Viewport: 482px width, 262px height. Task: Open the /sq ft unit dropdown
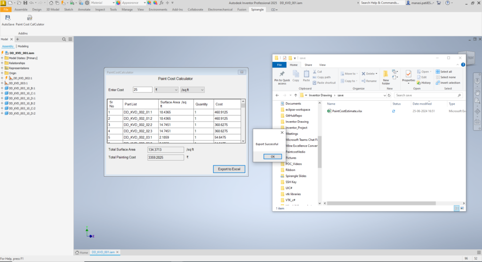(x=192, y=90)
